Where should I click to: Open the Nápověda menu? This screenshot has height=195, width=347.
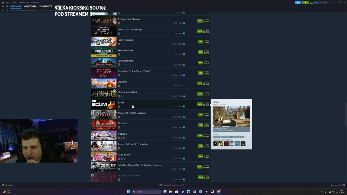click(35, 2)
